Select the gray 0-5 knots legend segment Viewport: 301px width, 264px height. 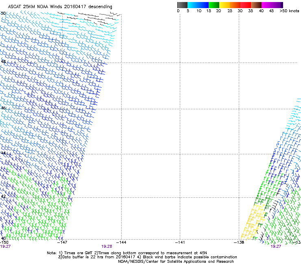[182, 5]
